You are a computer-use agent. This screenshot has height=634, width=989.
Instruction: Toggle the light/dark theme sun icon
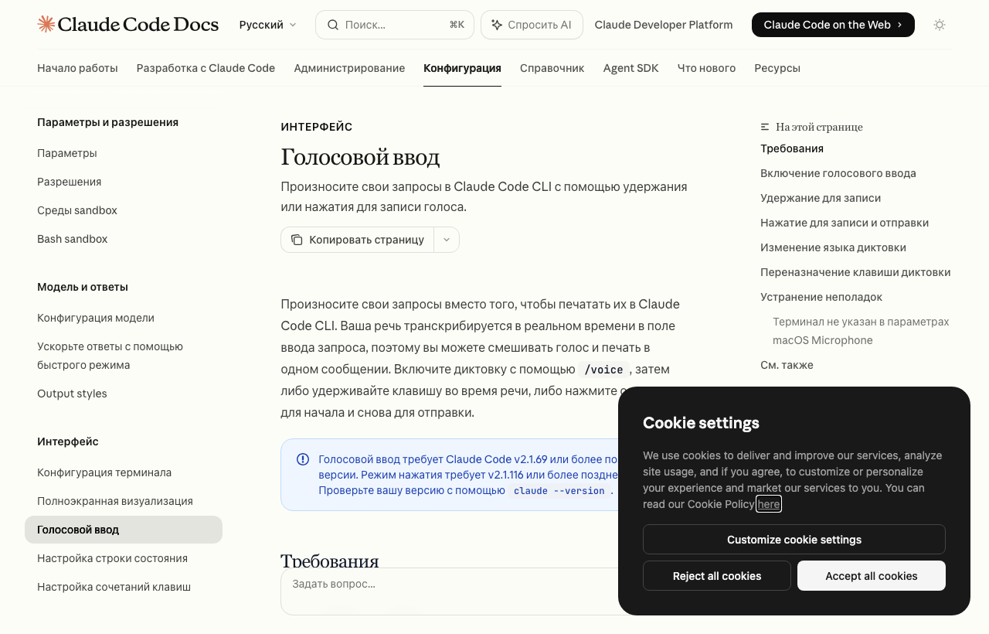940,25
